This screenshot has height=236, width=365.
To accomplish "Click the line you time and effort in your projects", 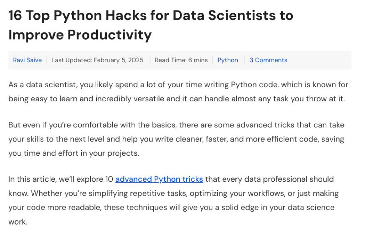I will tap(74, 153).
